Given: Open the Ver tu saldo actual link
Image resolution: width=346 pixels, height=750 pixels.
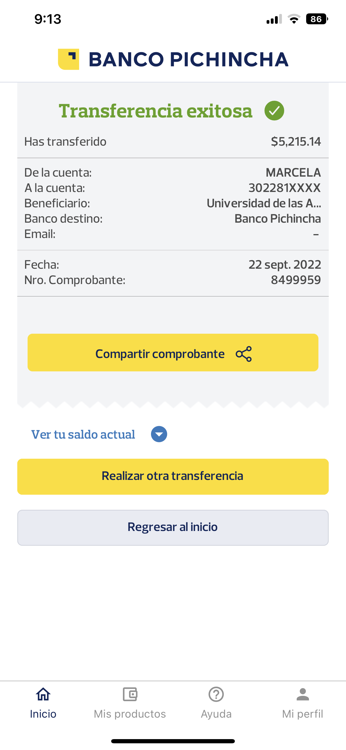Looking at the screenshot, I should click(83, 434).
